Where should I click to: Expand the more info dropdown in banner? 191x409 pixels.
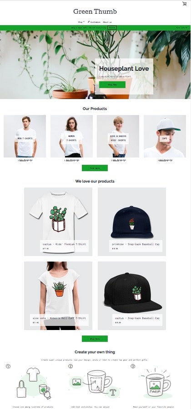pyautogui.click(x=181, y=28)
